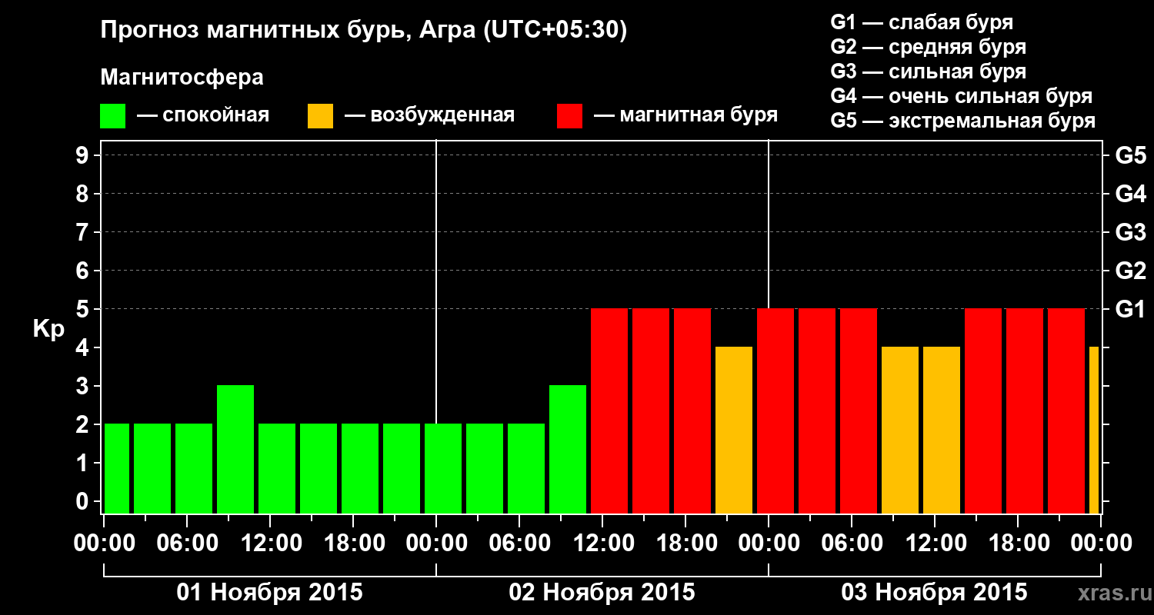Click the Kp 3 green bar on 01 November
This screenshot has height=615, width=1154.
(235, 449)
